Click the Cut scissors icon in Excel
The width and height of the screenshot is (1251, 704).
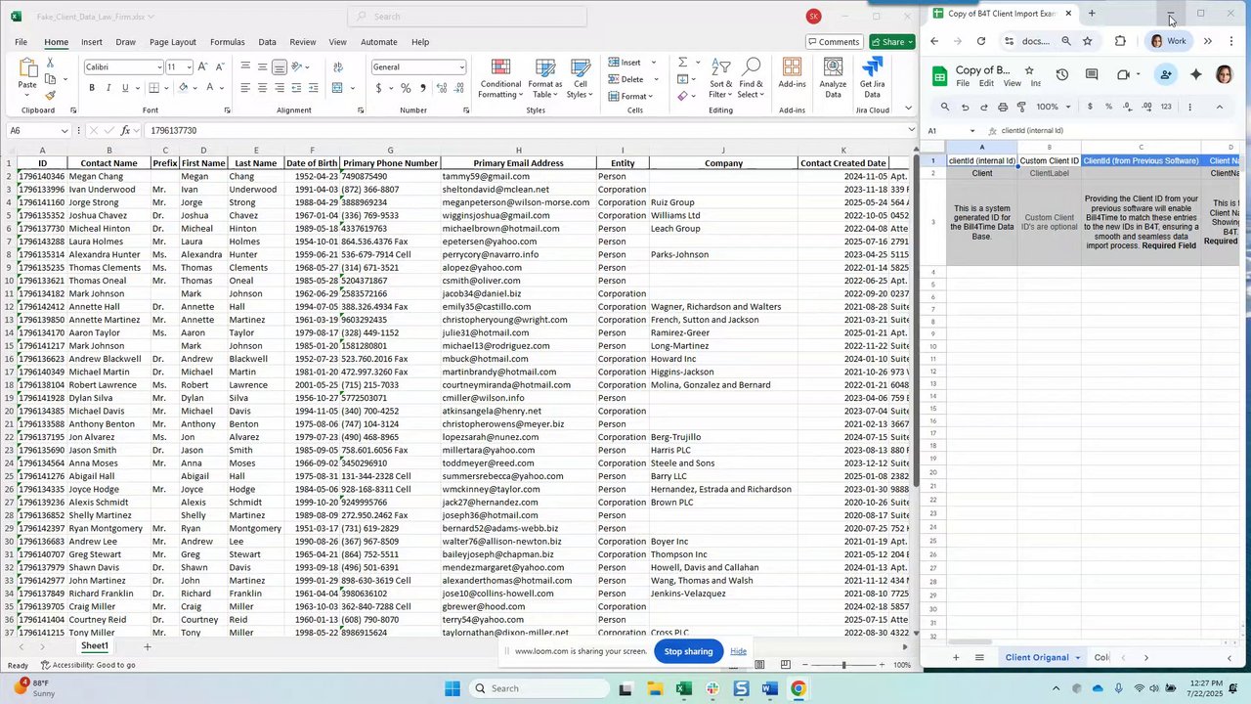[50, 64]
